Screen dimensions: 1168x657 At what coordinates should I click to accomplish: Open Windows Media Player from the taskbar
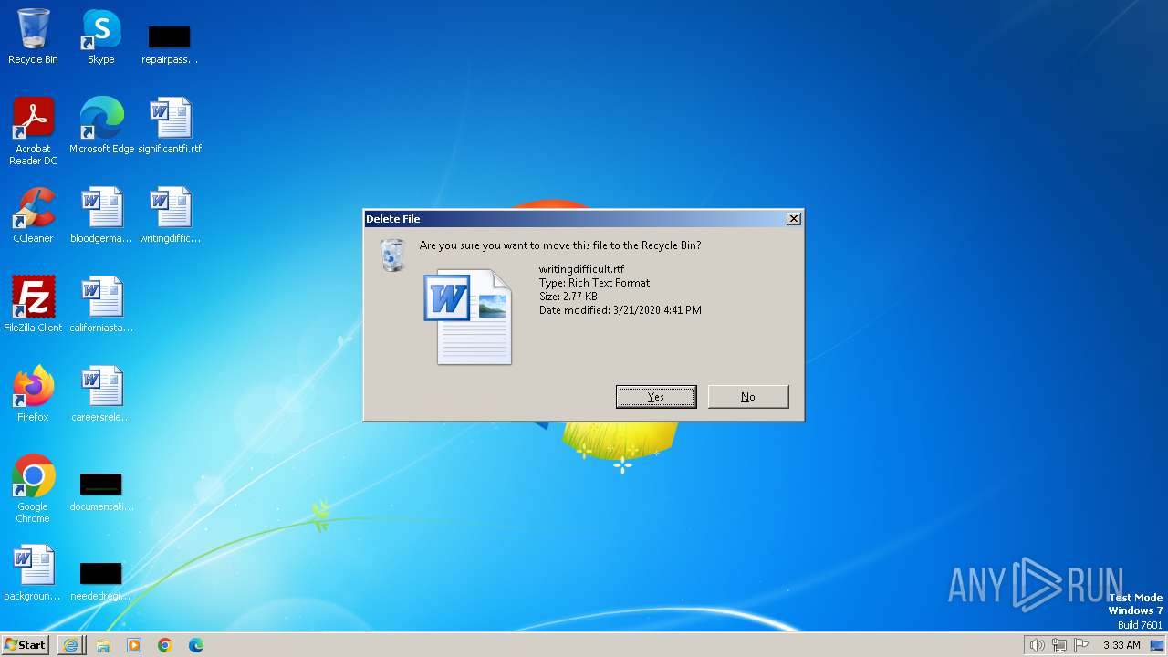[134, 645]
